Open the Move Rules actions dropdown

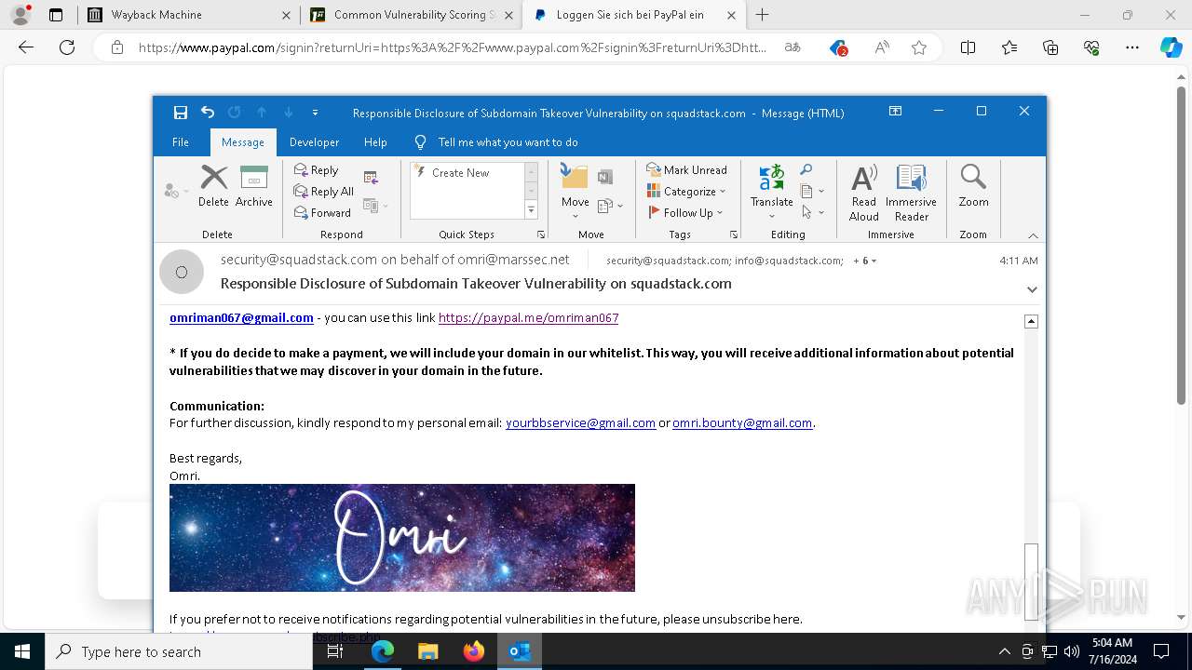(x=610, y=206)
